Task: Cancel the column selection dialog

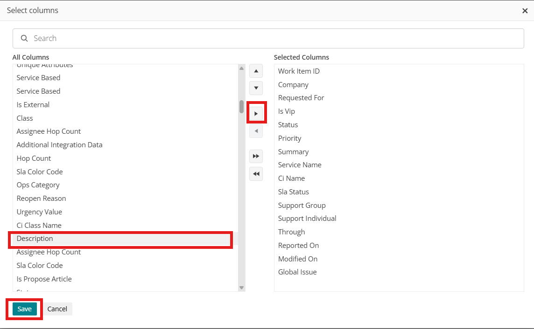Action: coord(57,309)
